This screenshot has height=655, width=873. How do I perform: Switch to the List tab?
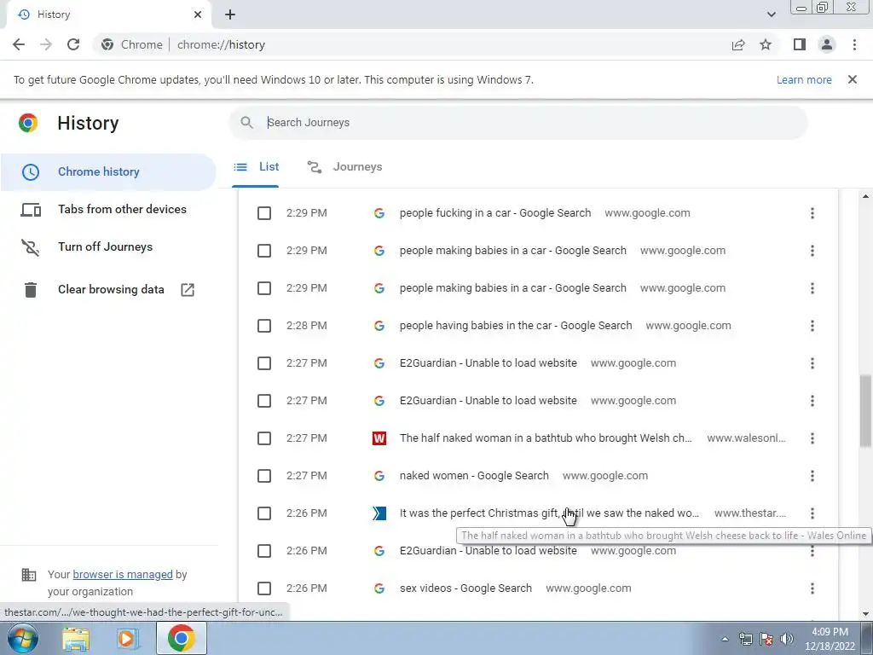(256, 167)
